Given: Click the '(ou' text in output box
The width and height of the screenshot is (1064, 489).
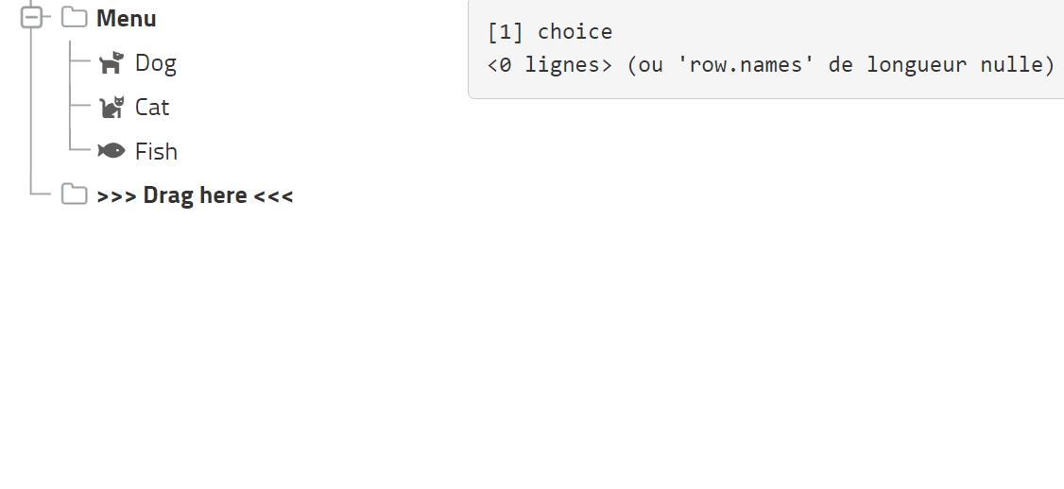Looking at the screenshot, I should 645,65.
